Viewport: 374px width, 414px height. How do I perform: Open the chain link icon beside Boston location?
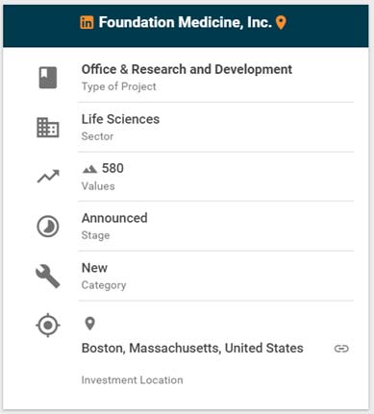[x=341, y=349]
